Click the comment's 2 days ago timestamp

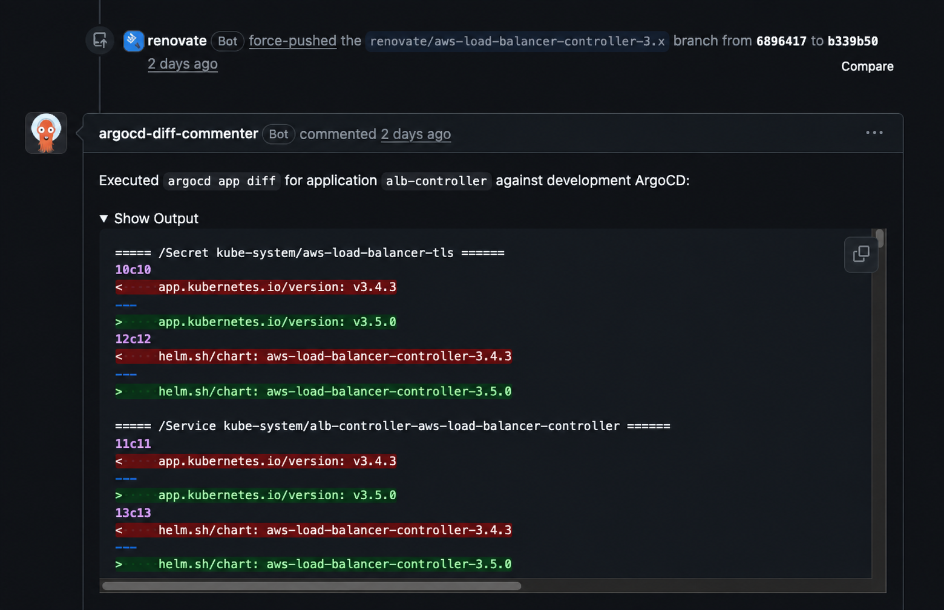[416, 134]
